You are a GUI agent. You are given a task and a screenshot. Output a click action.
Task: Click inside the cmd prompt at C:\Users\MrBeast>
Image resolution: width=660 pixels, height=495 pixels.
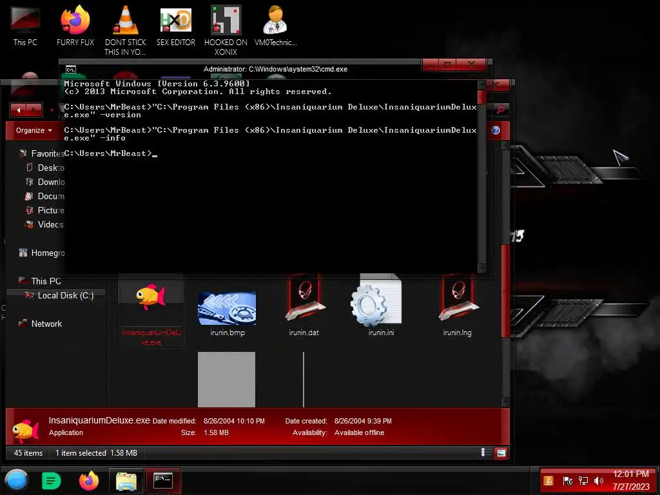click(x=110, y=153)
